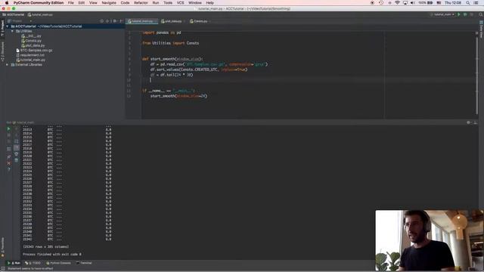The width and height of the screenshot is (484, 272).
Task: Collapse the ACCTutorial project root
Action: click(8, 26)
